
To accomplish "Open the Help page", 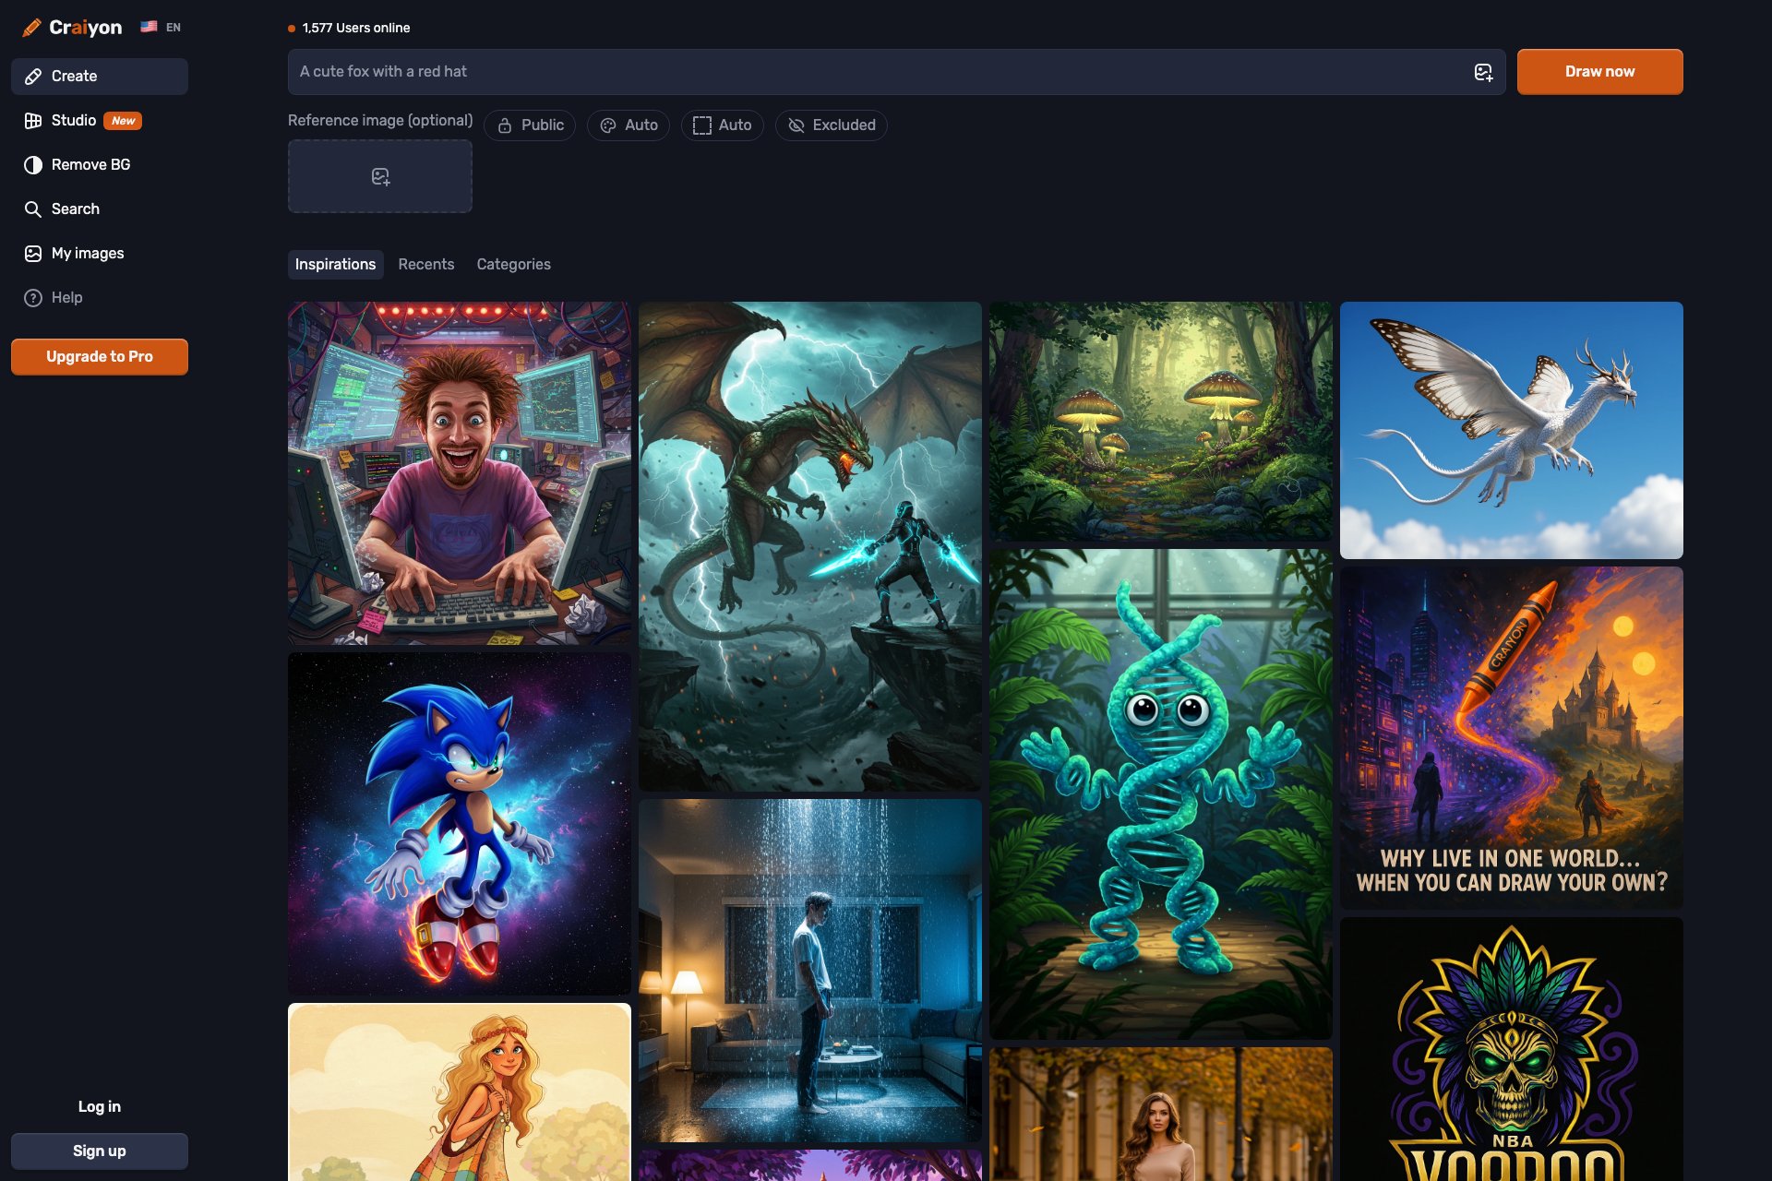I will click(x=66, y=297).
